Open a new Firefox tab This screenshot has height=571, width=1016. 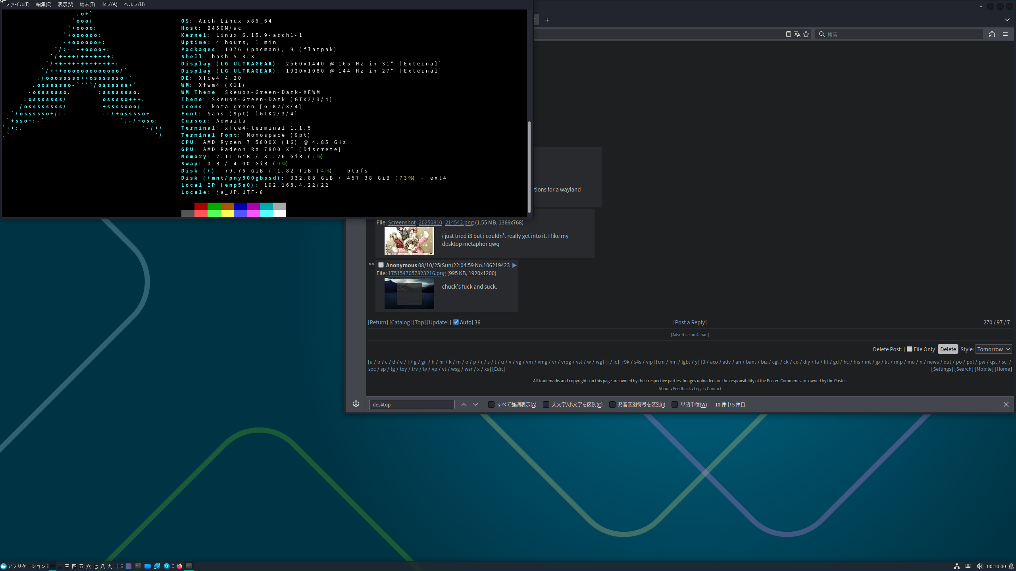pyautogui.click(x=547, y=20)
